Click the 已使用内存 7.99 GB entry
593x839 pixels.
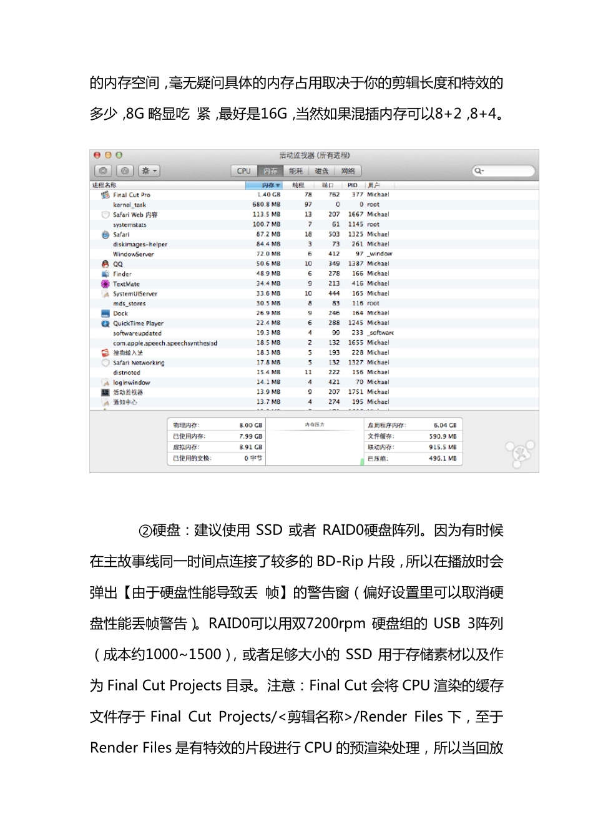(x=217, y=436)
